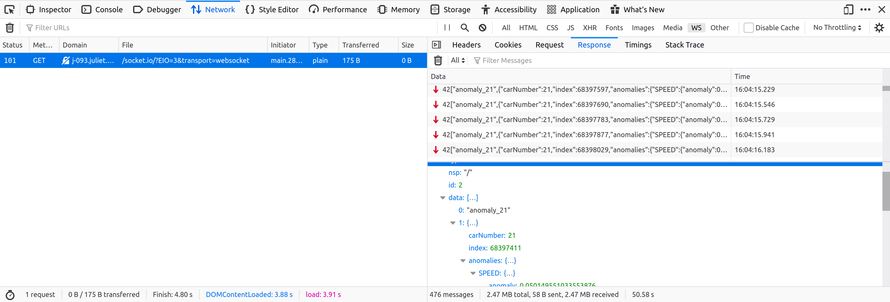The width and height of the screenshot is (890, 302).
Task: Open the No Throttling dropdown
Action: [837, 28]
